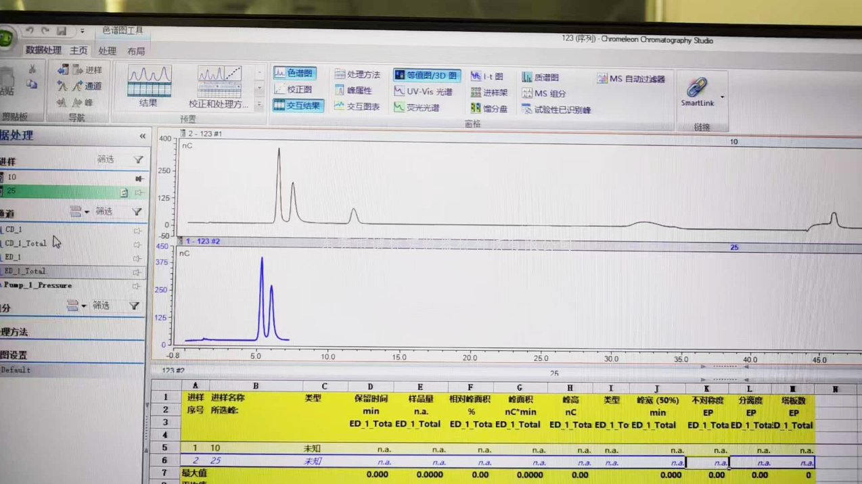The image size is (862, 484).
Task: Open the MS 组分 pane
Action: click(x=543, y=93)
